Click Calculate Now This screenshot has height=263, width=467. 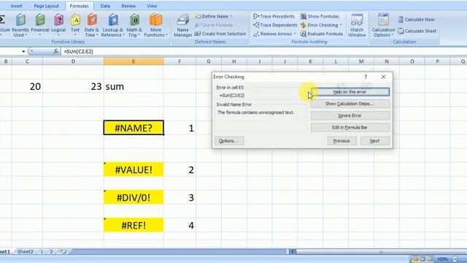417,20
